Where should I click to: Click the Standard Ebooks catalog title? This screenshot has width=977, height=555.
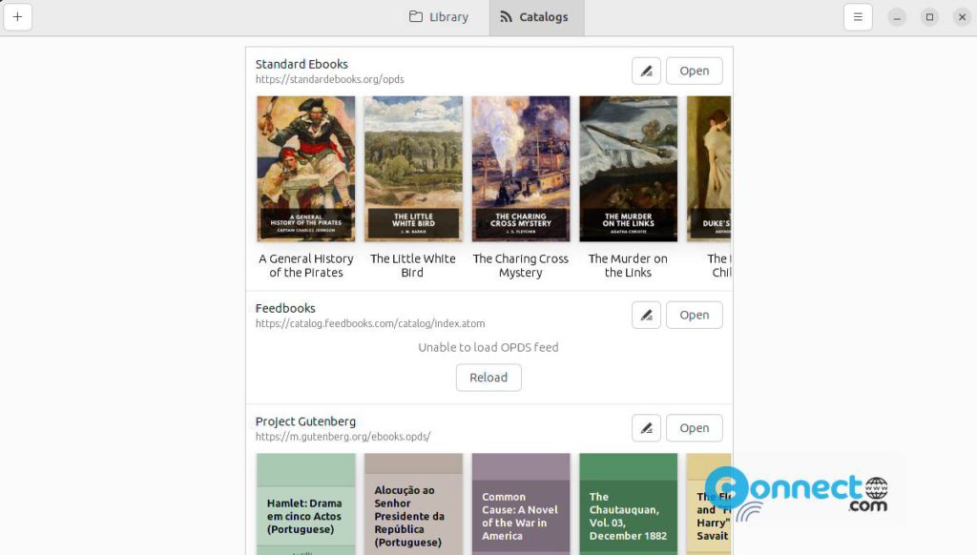[x=301, y=64]
